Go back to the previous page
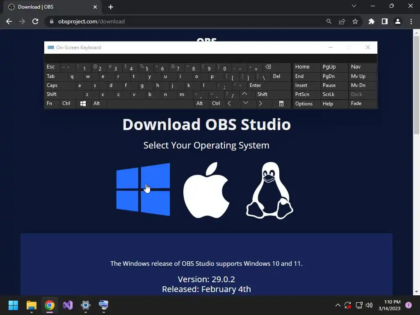This screenshot has width=420, height=315. coord(9,21)
